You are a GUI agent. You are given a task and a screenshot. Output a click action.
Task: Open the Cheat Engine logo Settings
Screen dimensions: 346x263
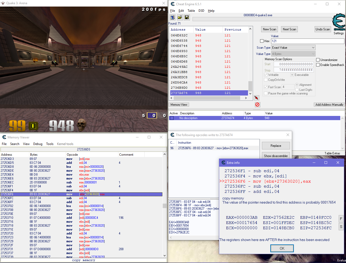pyautogui.click(x=339, y=24)
